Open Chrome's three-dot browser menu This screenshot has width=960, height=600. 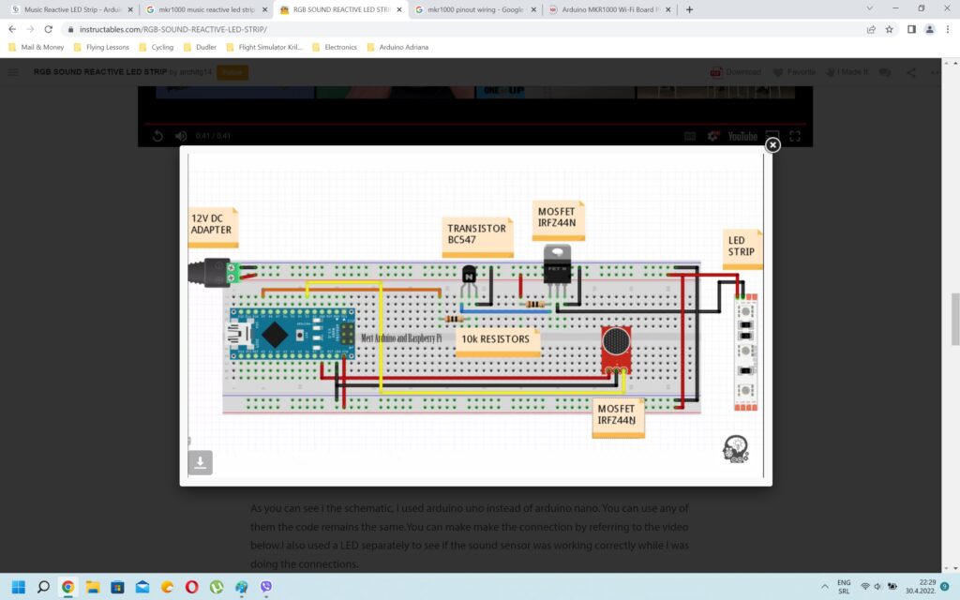click(946, 29)
